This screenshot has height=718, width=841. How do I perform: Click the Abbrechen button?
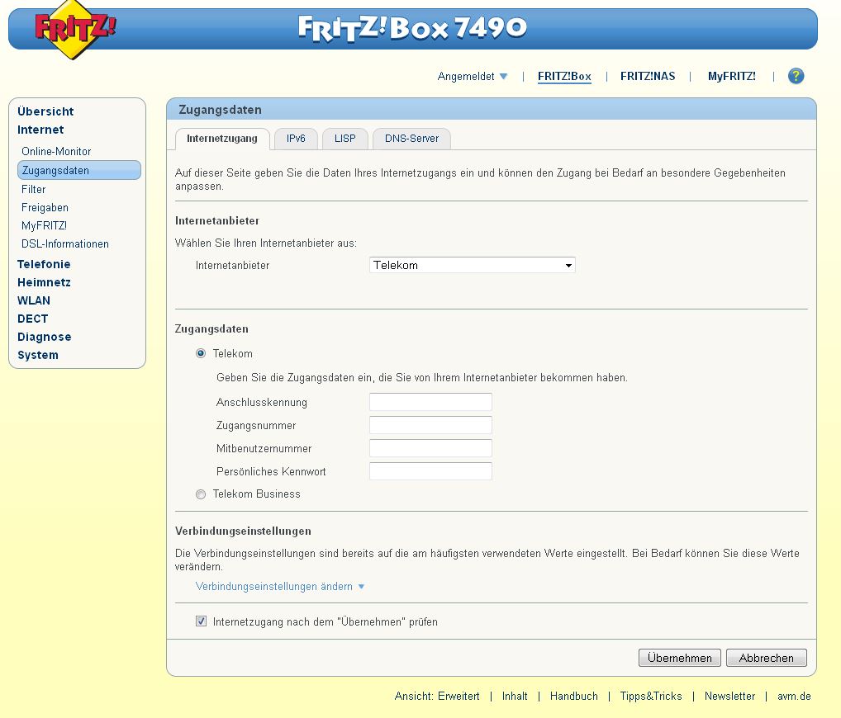(766, 658)
